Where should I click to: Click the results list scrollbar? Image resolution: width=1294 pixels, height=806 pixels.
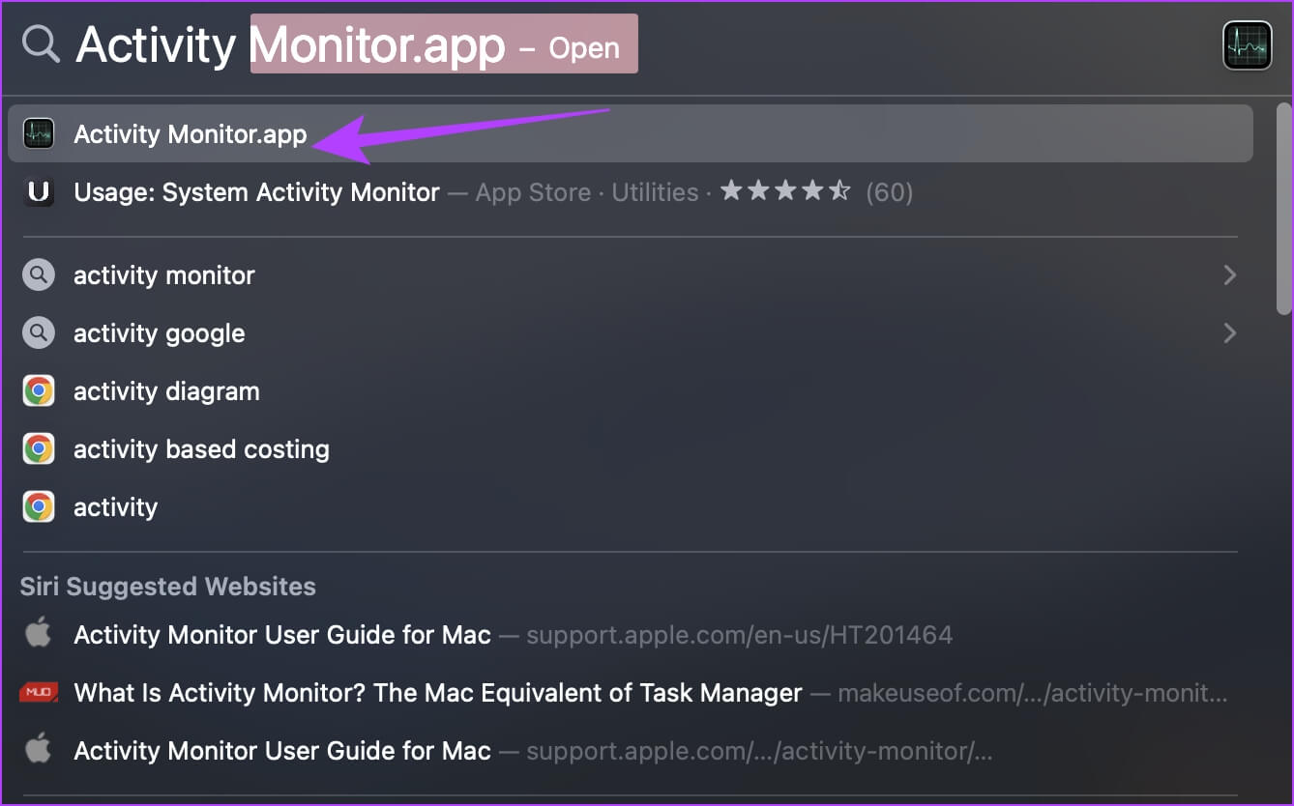1283,208
